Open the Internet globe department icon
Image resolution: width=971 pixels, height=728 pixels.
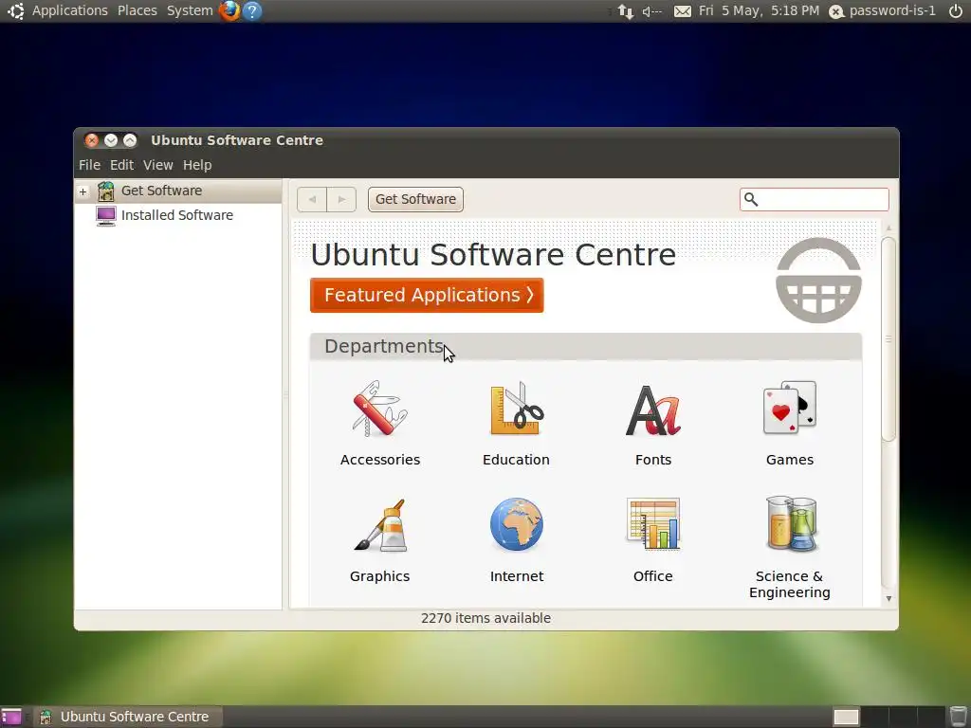point(517,524)
